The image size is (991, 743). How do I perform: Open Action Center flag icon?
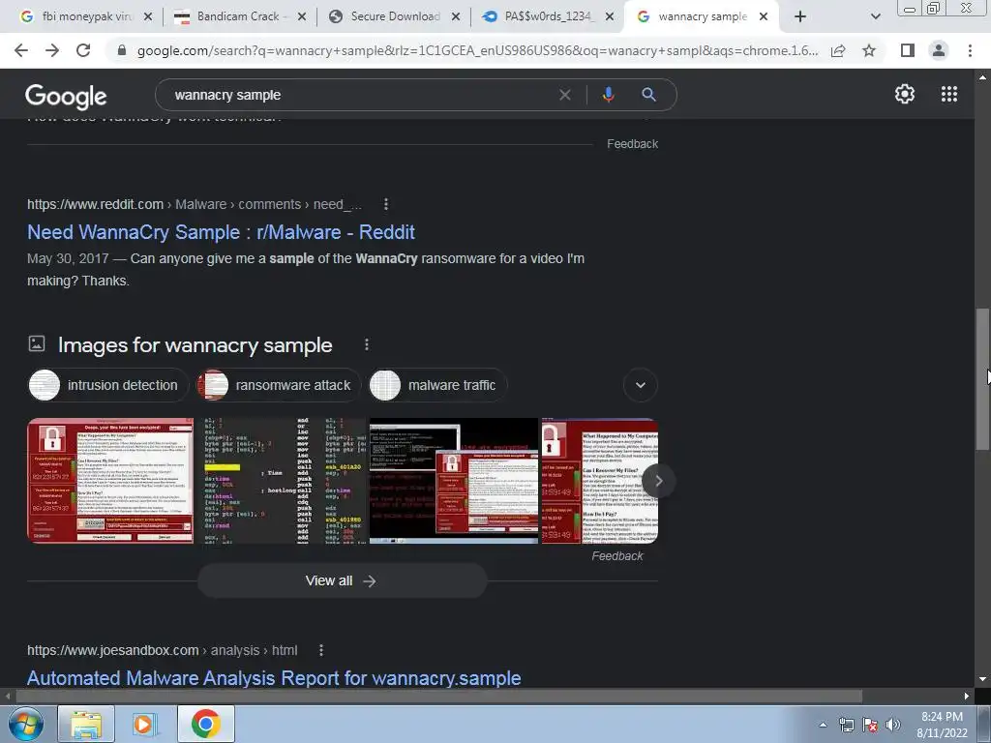coord(870,725)
